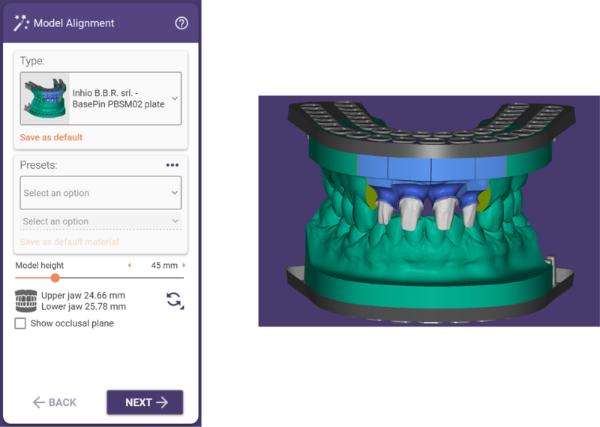
Task: Click the swap jaws rotate icon
Action: 175,301
